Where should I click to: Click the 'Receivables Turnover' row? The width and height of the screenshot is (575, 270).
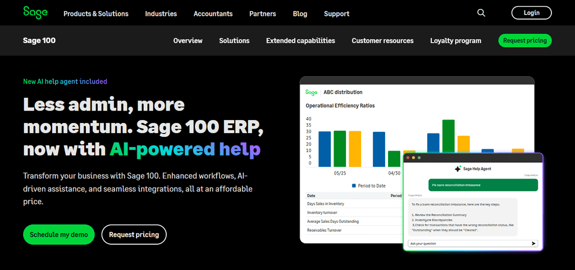click(x=324, y=230)
